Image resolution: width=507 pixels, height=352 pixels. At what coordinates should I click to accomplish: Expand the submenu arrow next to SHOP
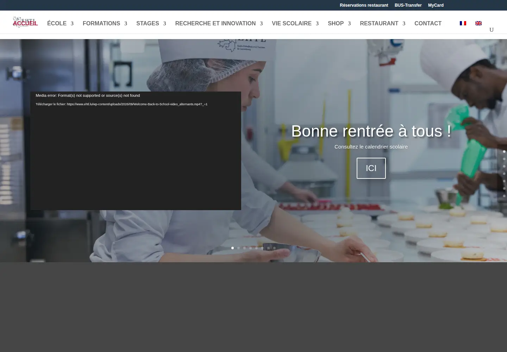349,24
